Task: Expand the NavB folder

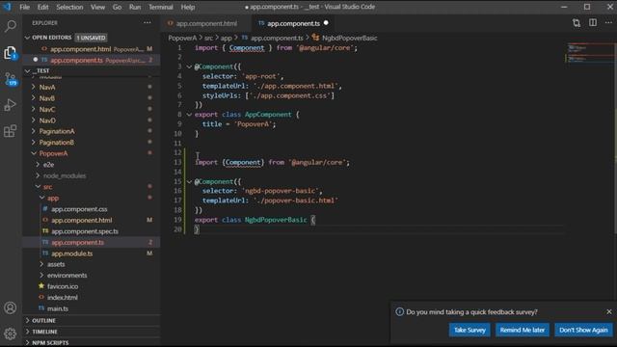Action: (34, 98)
